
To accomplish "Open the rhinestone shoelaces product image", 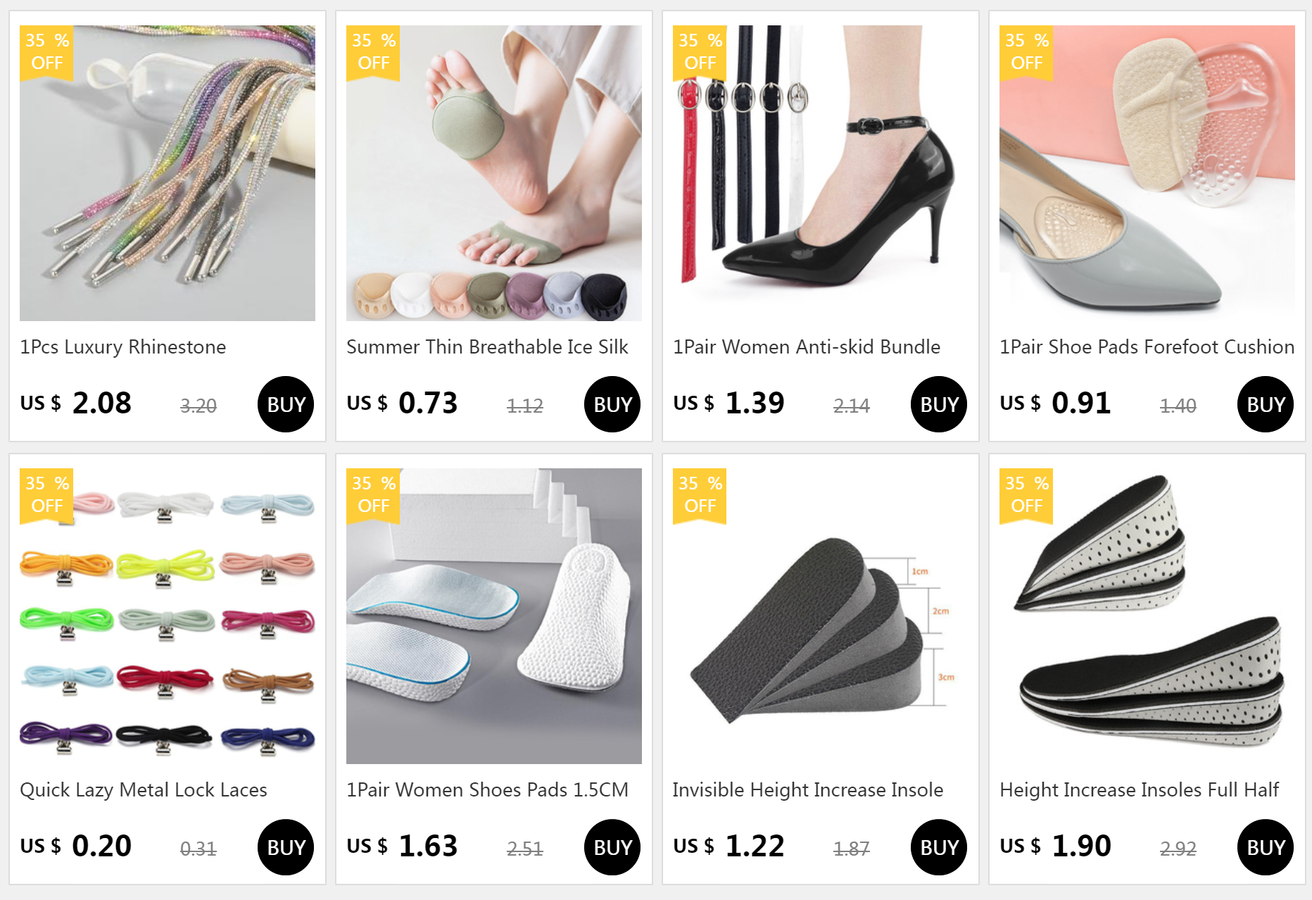I will click(x=168, y=173).
